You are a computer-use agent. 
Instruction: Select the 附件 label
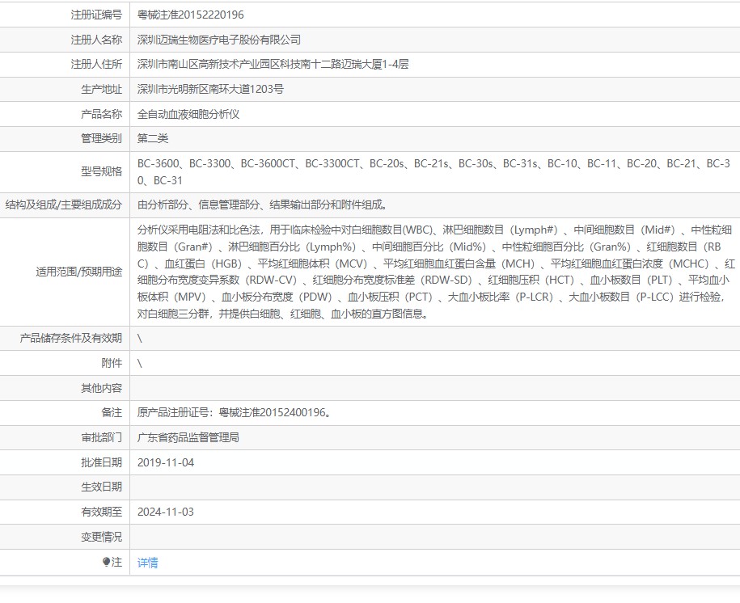[x=112, y=363]
